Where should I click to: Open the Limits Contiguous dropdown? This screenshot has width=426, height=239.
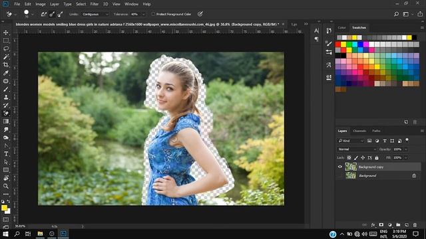(95, 14)
